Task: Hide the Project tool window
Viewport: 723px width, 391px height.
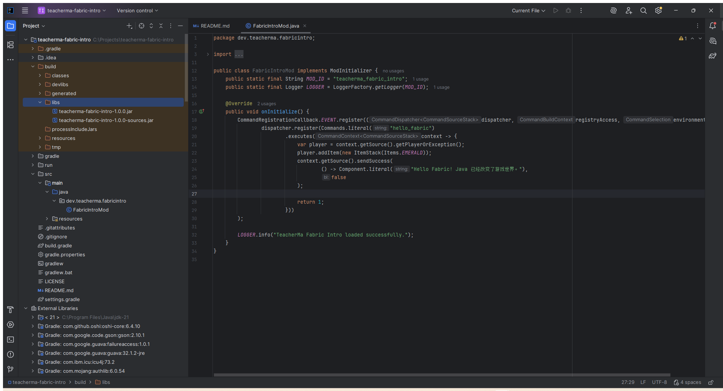Action: (x=180, y=26)
